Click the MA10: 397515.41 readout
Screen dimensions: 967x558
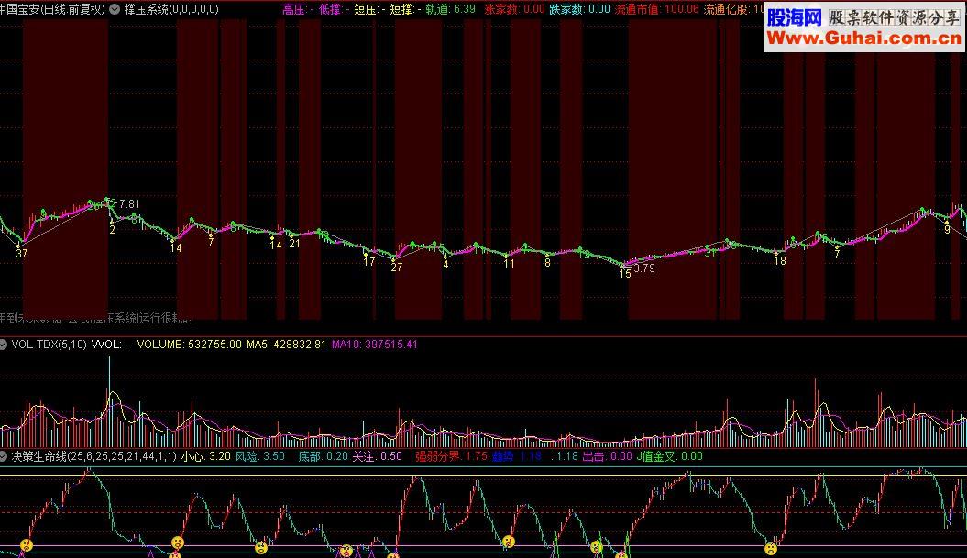[374, 345]
